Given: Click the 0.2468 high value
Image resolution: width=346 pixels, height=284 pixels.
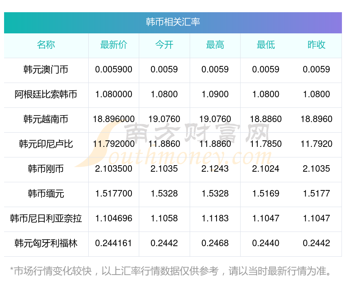Looking at the screenshot, I should (x=215, y=243).
